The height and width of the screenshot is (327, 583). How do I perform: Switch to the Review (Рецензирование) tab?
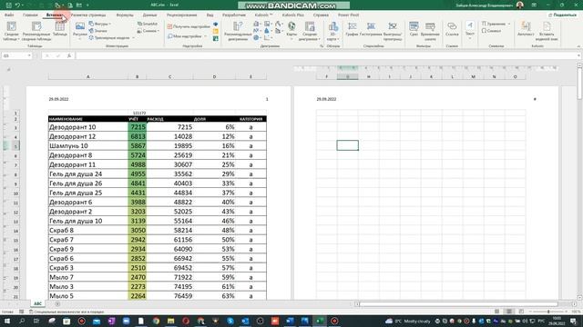click(x=182, y=15)
